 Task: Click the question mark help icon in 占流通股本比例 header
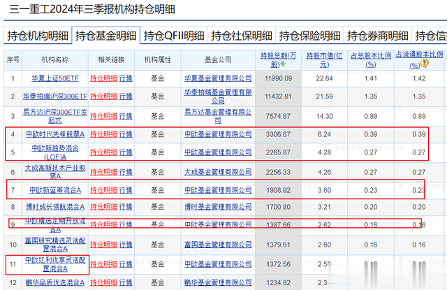[x=425, y=64]
